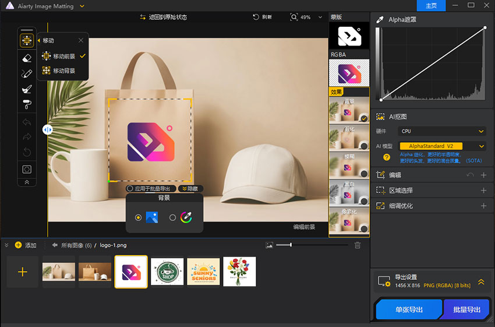Select the tote bag and cap thumbnail
Screen dimensions: 495x327
59,272
